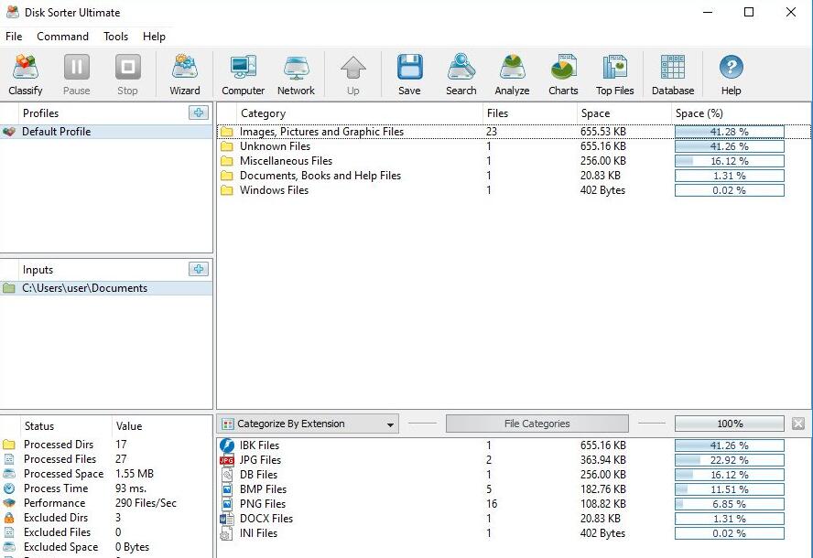Click the 655.53 KB space value

click(x=603, y=132)
